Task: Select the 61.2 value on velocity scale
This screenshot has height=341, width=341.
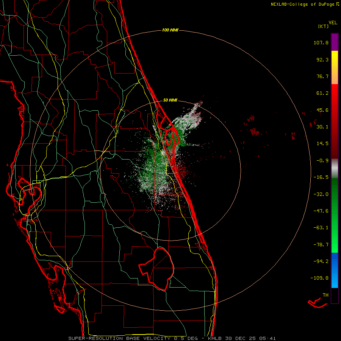Action: click(322, 93)
